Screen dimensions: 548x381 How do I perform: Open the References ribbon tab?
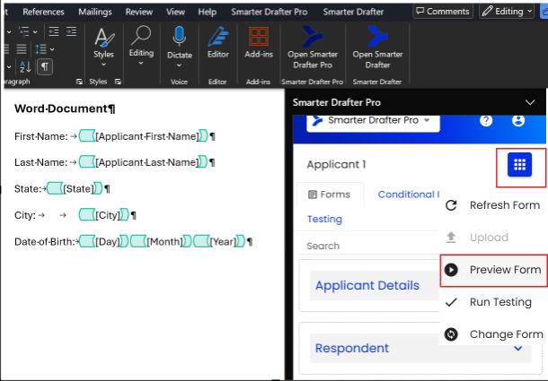point(43,12)
